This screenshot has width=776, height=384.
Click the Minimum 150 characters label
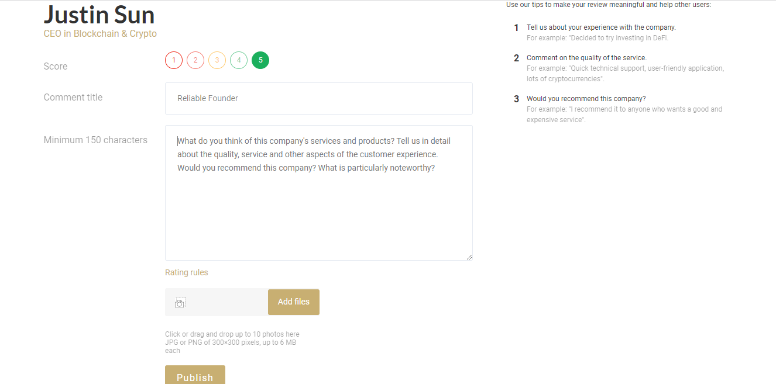(95, 140)
